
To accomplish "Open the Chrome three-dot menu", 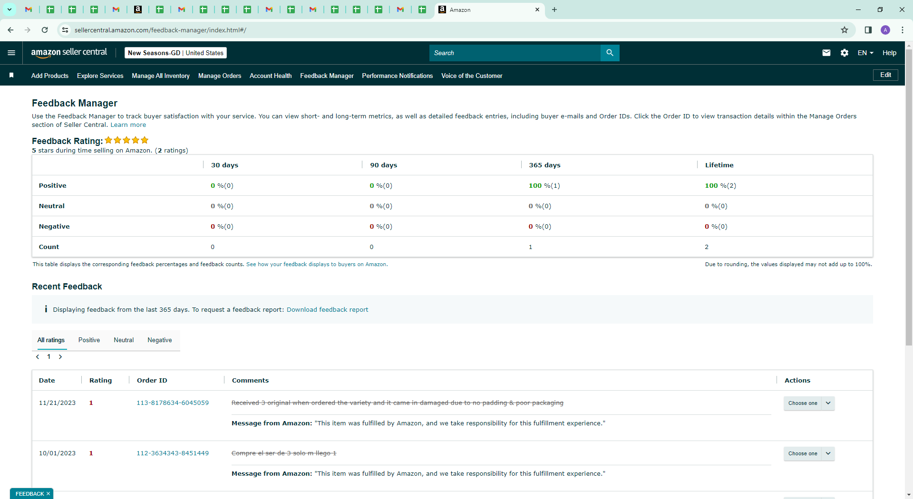I will coord(903,30).
